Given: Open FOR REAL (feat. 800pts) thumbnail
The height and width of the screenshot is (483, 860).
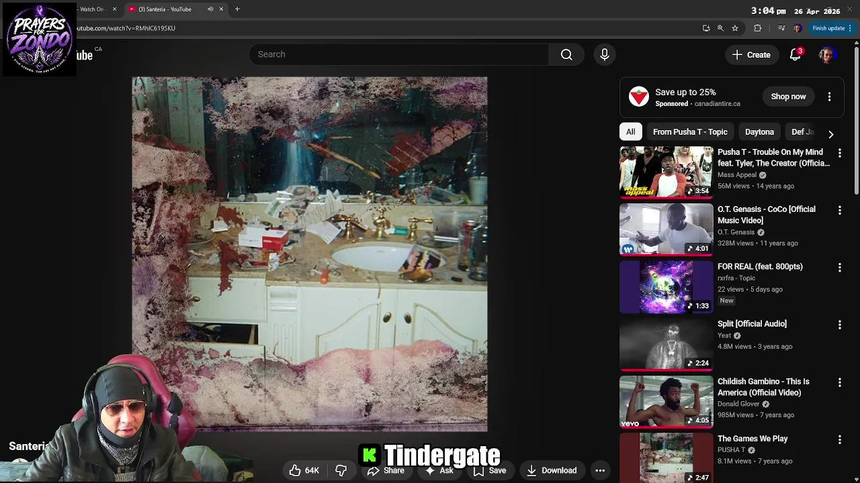Looking at the screenshot, I should (666, 287).
